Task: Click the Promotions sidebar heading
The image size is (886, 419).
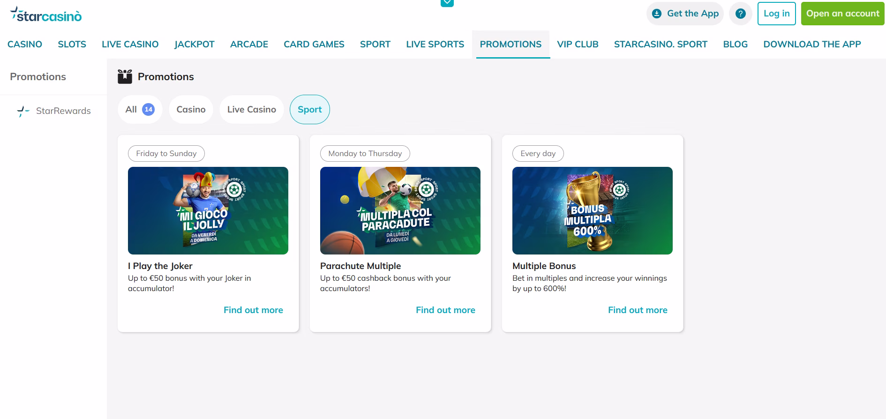Action: pyautogui.click(x=38, y=76)
